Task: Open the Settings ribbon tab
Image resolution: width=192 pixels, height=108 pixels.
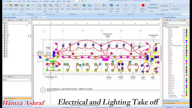Action: point(53,1)
